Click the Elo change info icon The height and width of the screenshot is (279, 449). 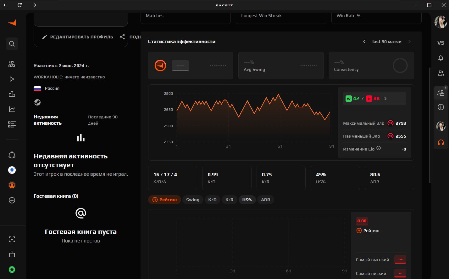click(x=379, y=148)
